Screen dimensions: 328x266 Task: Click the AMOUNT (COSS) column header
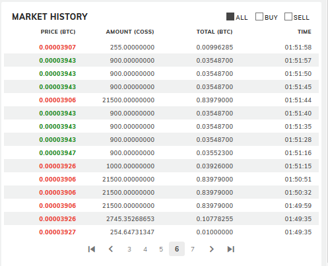[x=130, y=32]
